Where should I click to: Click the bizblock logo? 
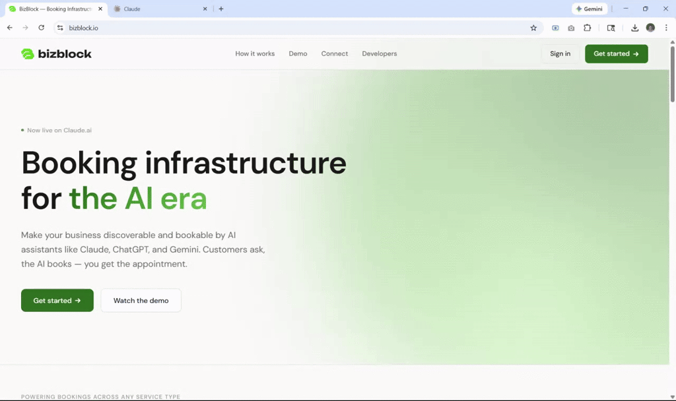coord(57,54)
